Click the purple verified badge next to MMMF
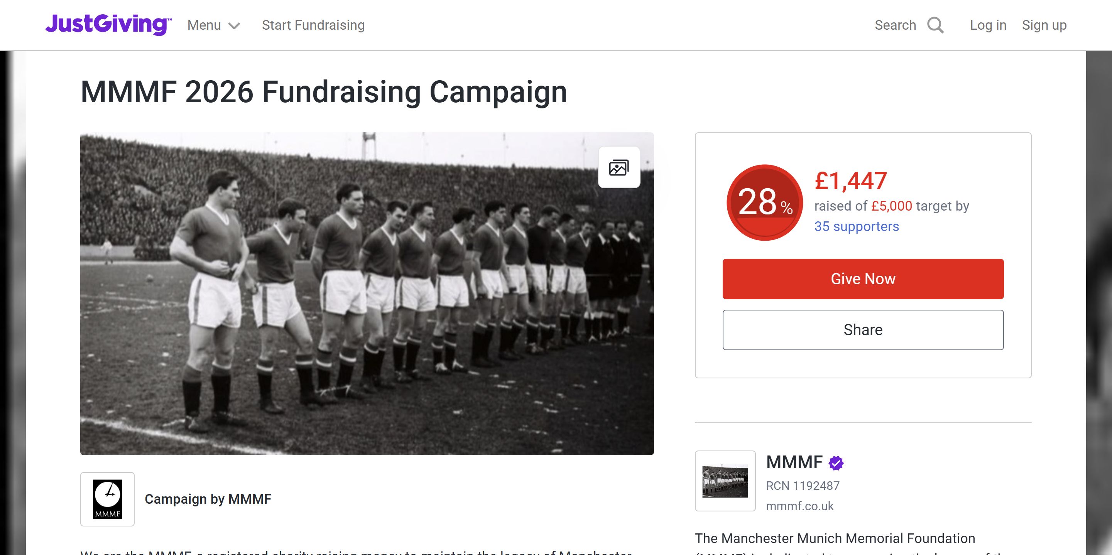 (836, 463)
